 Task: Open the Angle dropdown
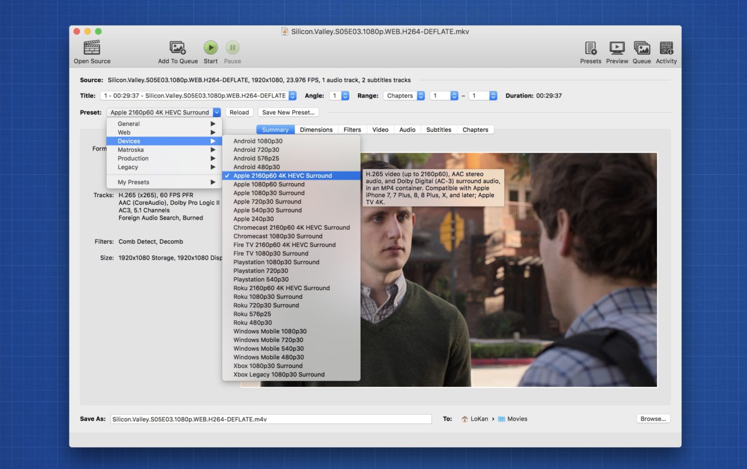[x=339, y=96]
